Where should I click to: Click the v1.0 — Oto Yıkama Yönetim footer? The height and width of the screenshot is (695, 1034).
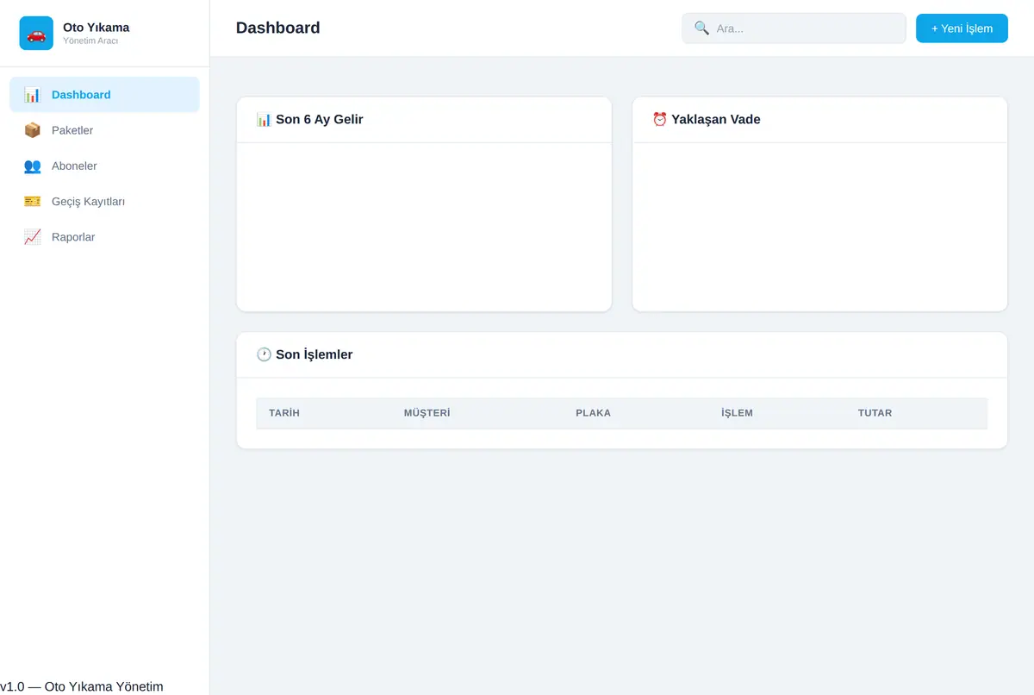coord(82,686)
